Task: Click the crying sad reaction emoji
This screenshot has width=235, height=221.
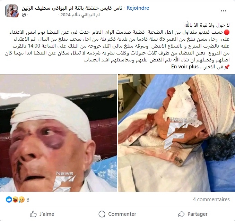Action: tap(21, 199)
